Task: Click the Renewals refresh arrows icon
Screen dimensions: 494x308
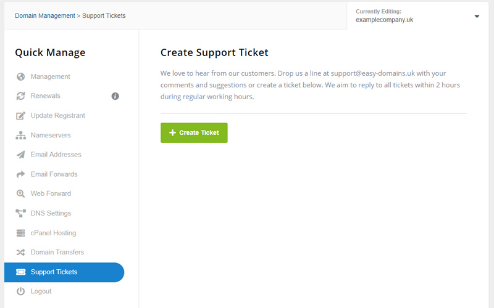Action: 20,96
